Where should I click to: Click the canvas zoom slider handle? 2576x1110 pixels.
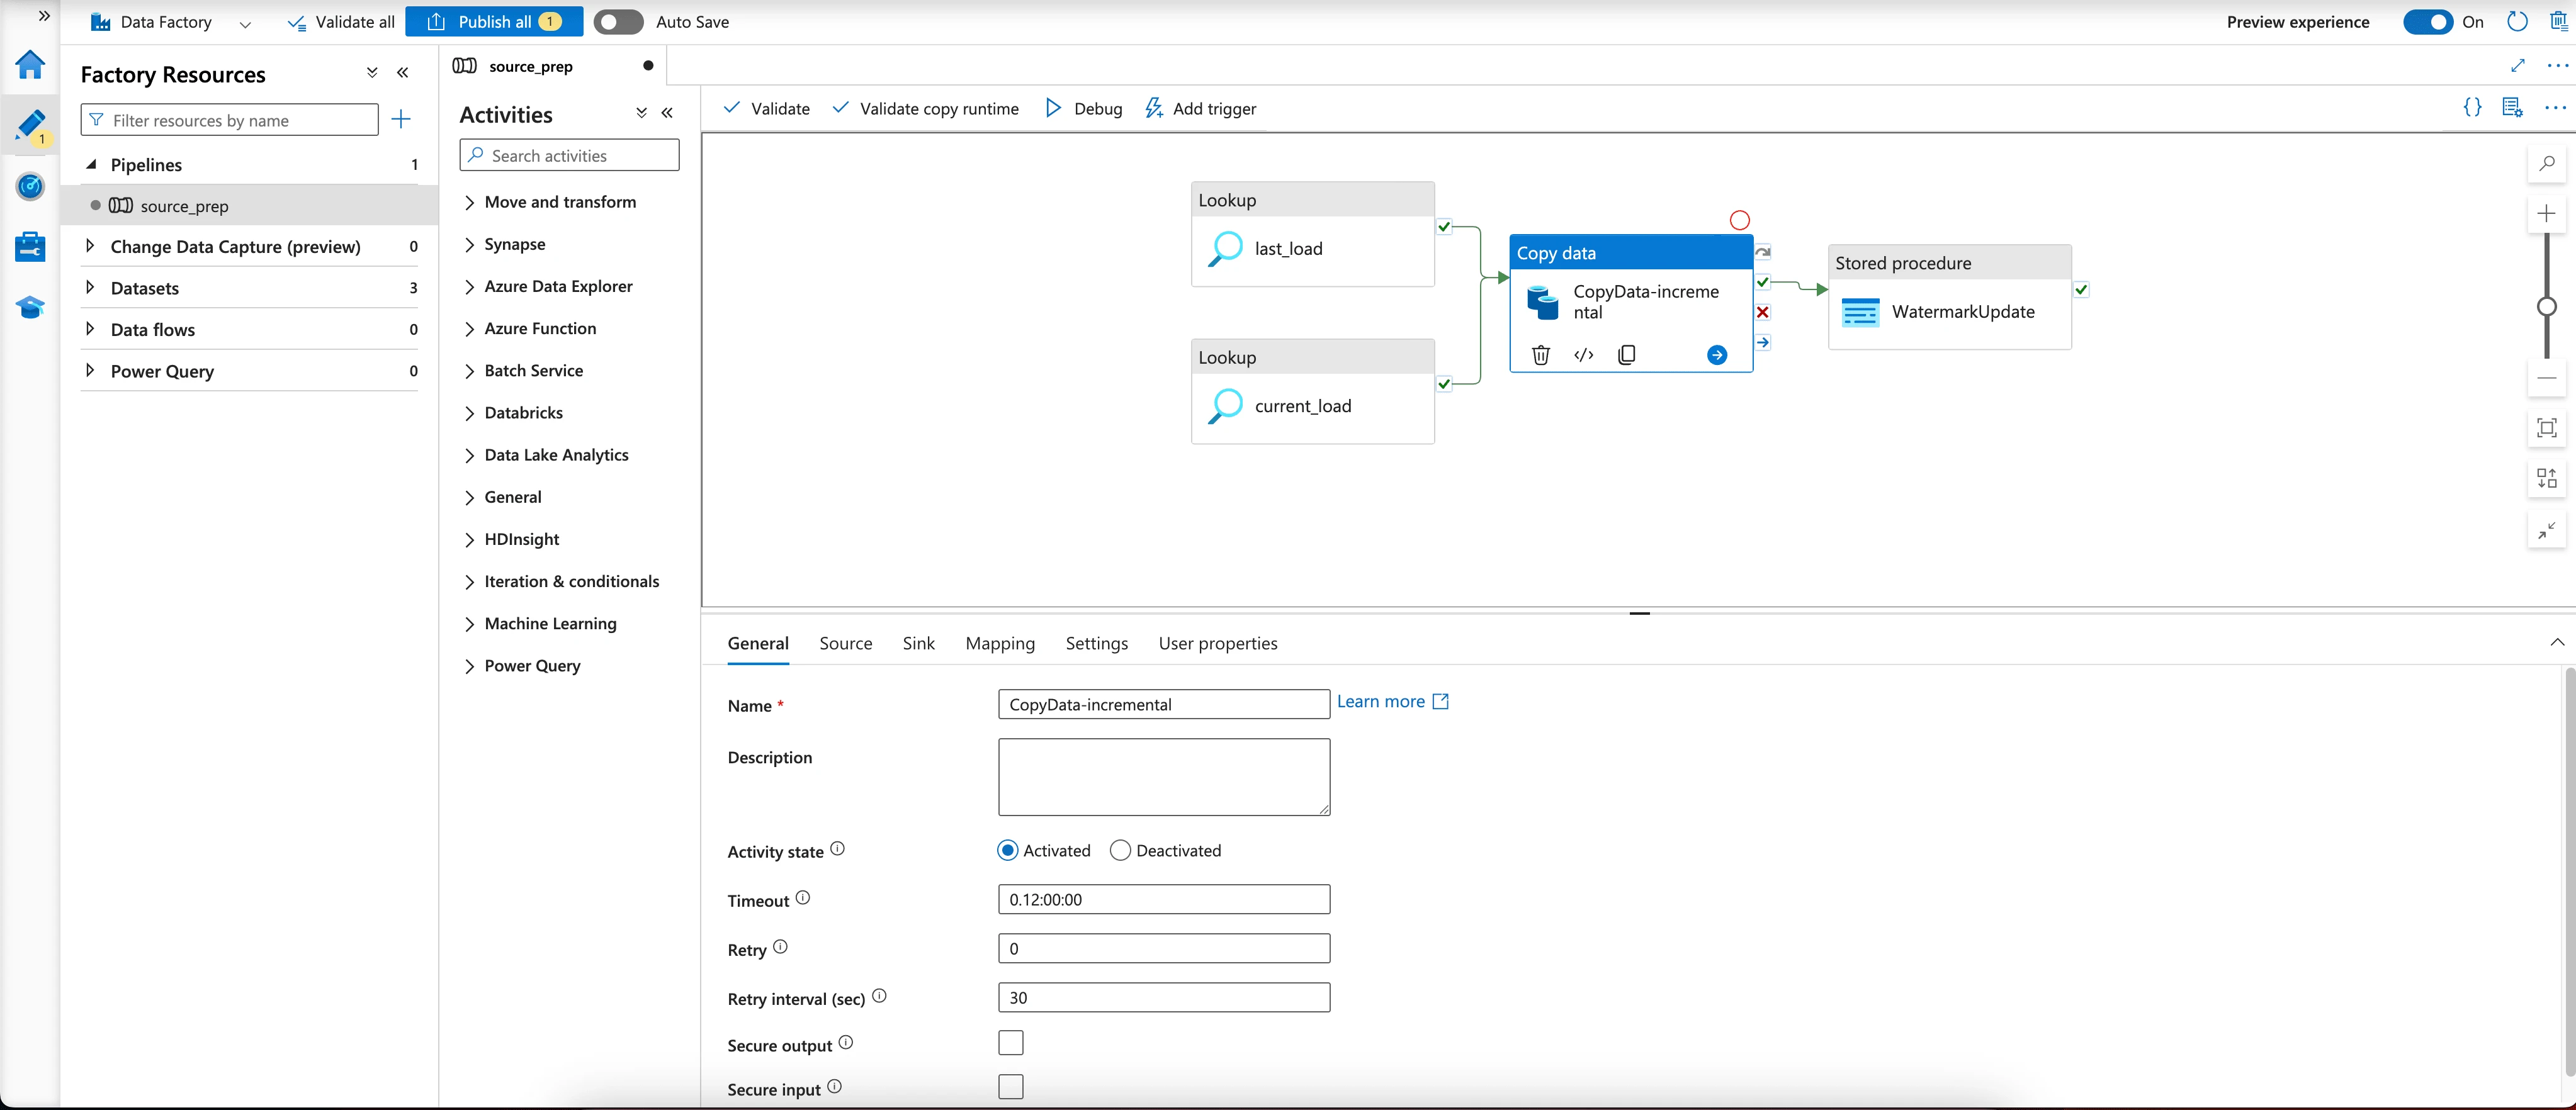[x=2546, y=307]
